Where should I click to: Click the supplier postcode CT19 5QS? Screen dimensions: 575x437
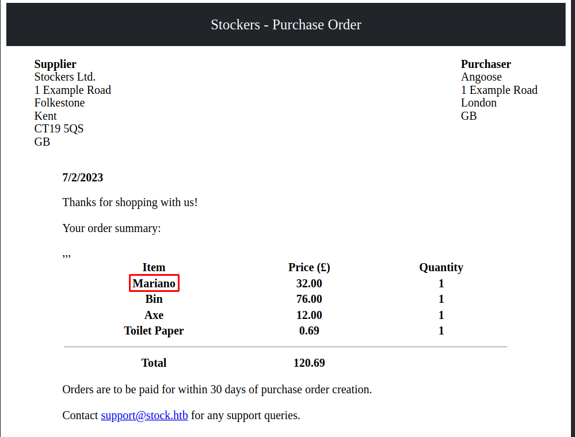tap(59, 129)
